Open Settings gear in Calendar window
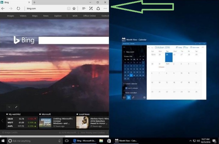 click(144, 97)
